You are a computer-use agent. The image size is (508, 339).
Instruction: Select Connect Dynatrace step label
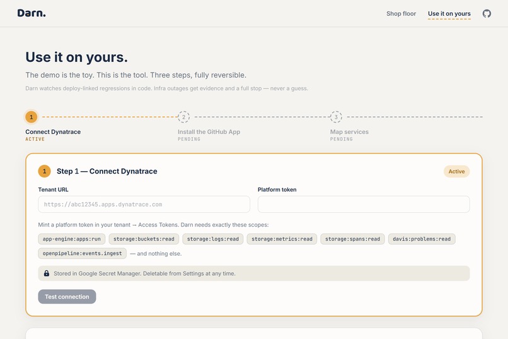coord(53,132)
